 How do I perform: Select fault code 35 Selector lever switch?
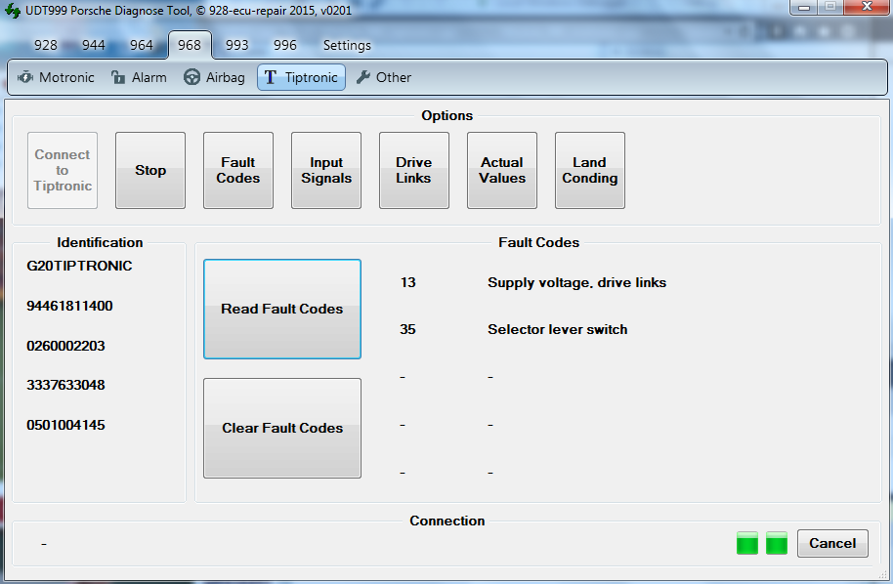point(557,329)
